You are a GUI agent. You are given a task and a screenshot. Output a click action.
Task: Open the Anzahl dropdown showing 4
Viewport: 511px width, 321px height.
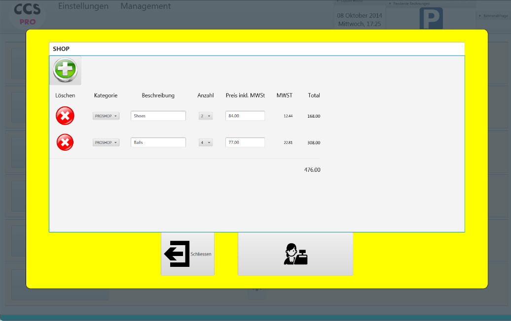pyautogui.click(x=206, y=143)
